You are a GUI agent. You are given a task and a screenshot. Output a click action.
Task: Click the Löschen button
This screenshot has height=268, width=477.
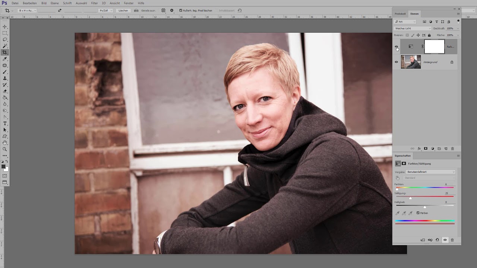click(123, 10)
